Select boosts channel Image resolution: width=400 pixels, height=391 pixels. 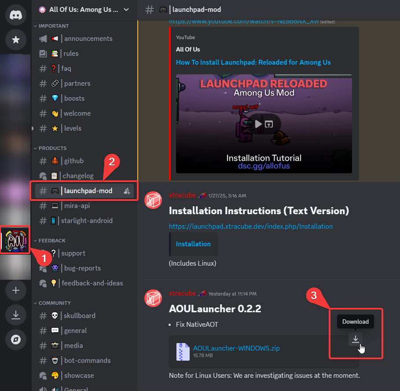84,99
